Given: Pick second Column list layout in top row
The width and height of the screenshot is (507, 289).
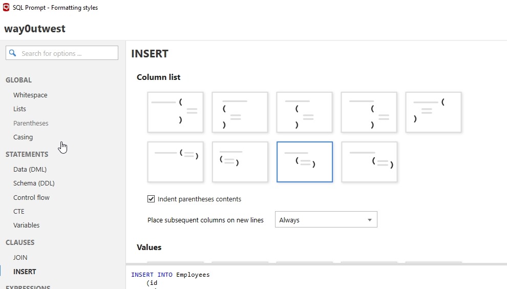Looking at the screenshot, I should [x=240, y=112].
